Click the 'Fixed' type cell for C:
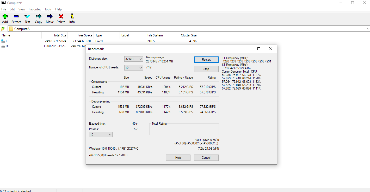The image size is (370, 192). tap(99, 41)
